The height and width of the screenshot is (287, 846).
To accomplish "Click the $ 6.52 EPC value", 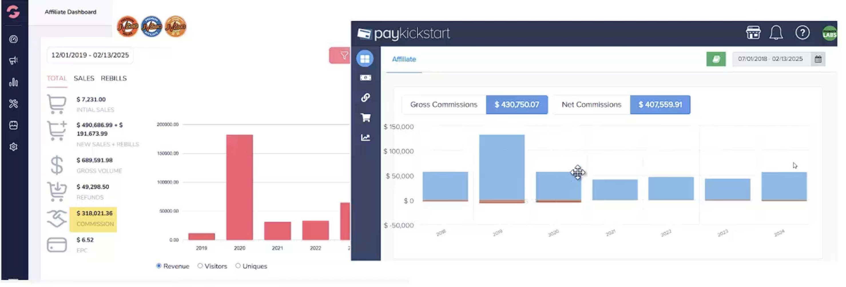I will click(85, 240).
